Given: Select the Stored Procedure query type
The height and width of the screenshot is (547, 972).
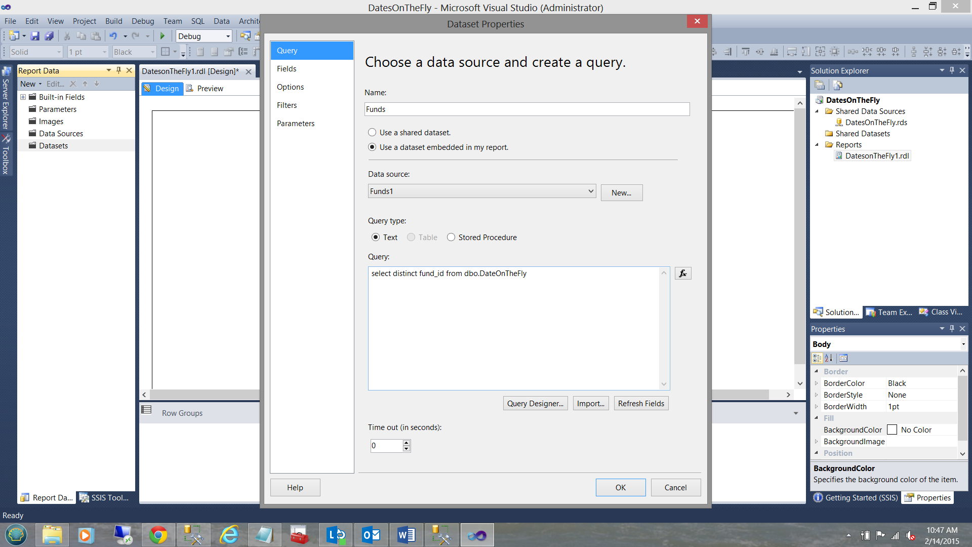Looking at the screenshot, I should [x=451, y=238].
